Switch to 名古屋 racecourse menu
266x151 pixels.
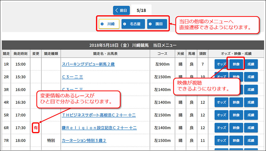pos(133,24)
